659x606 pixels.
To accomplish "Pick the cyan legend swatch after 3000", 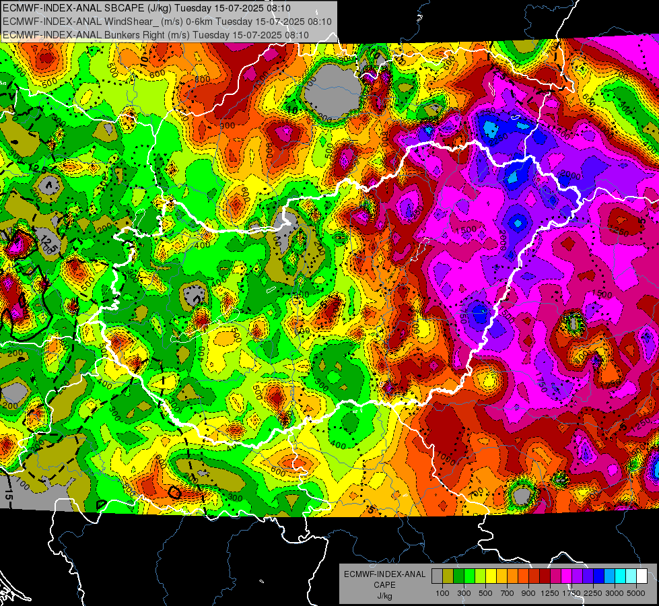I will pyautogui.click(x=621, y=576).
